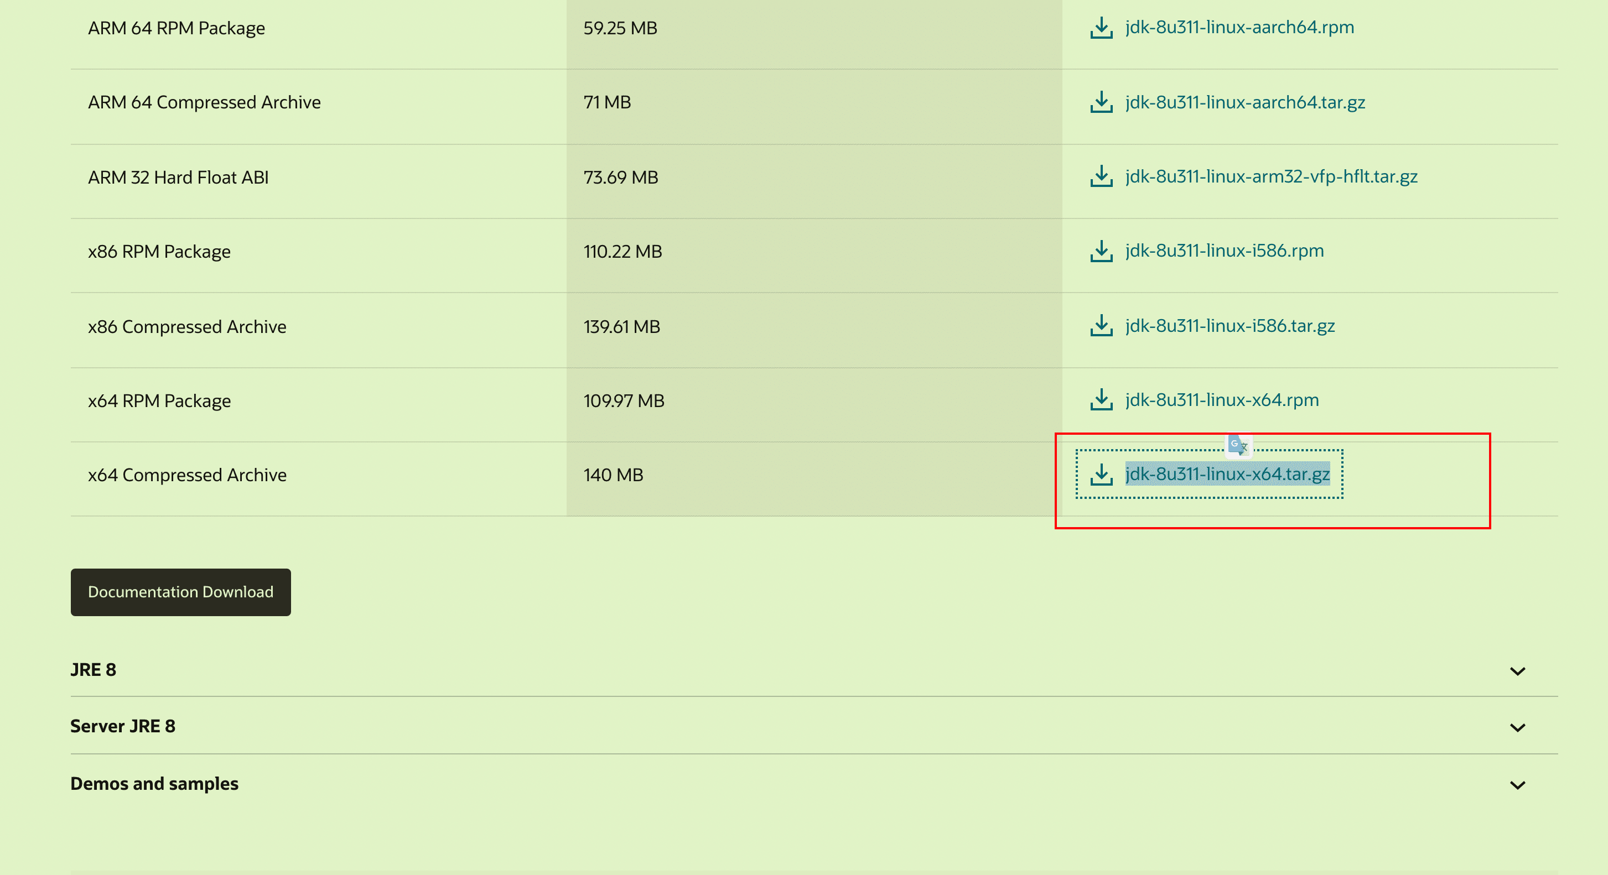Click the Documentation Download button
The width and height of the screenshot is (1608, 875).
180,592
